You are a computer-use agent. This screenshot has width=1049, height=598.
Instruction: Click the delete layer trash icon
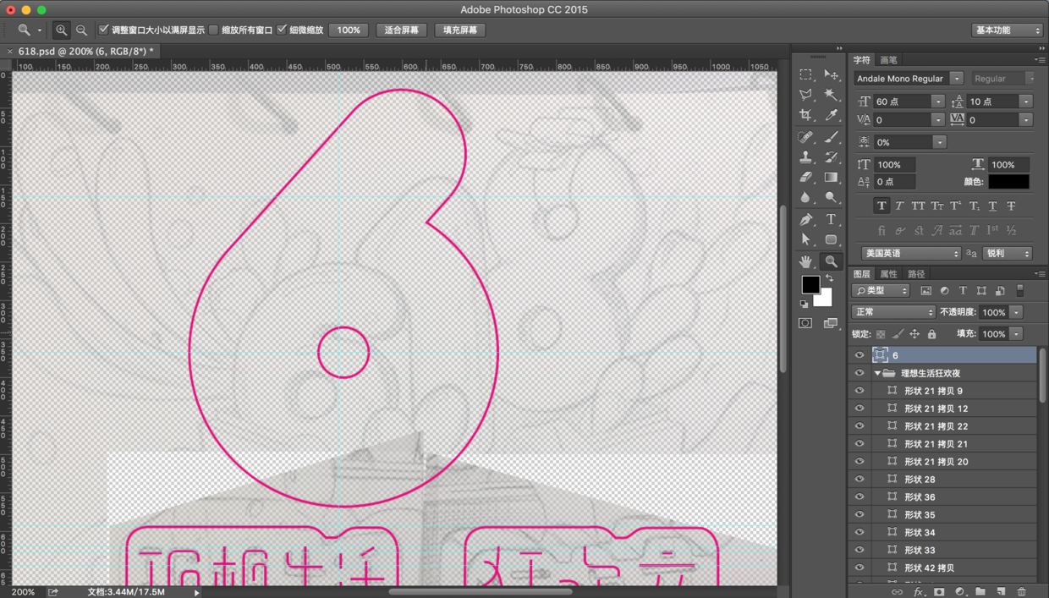click(x=1021, y=592)
